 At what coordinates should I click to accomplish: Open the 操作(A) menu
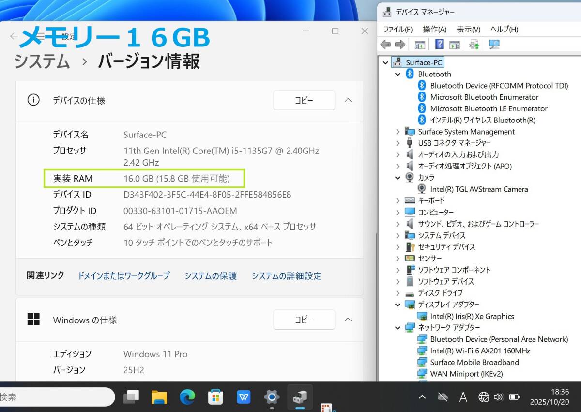(x=434, y=30)
